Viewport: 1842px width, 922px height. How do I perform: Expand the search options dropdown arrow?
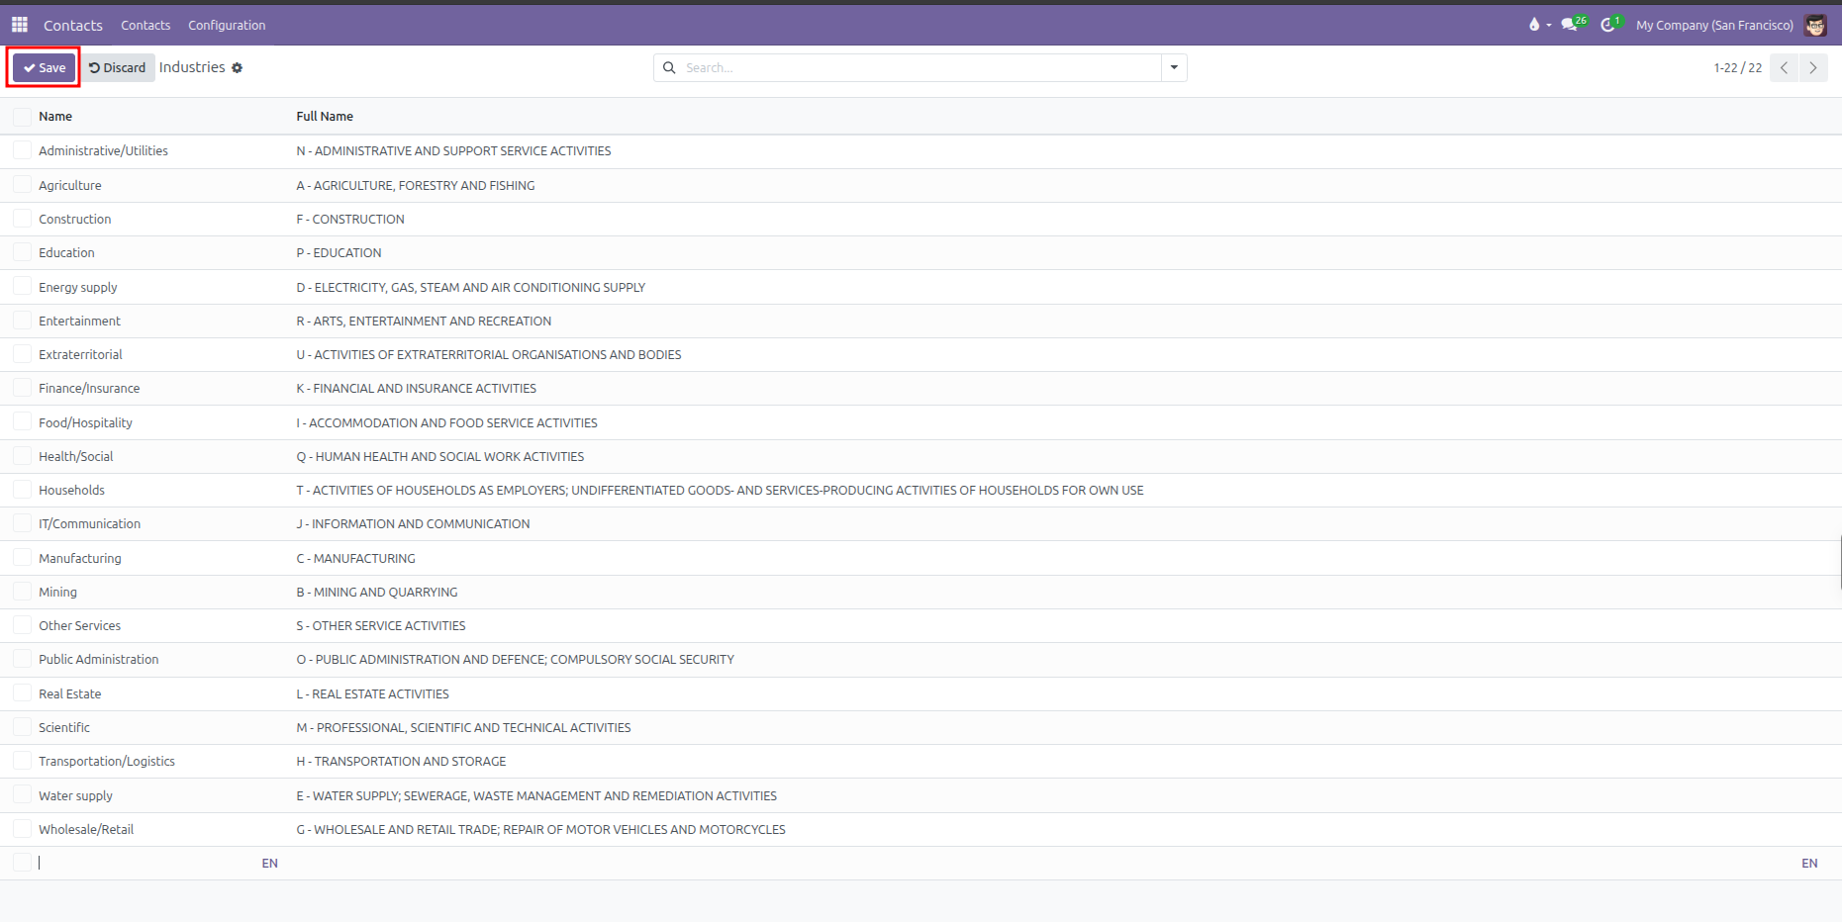(x=1174, y=68)
